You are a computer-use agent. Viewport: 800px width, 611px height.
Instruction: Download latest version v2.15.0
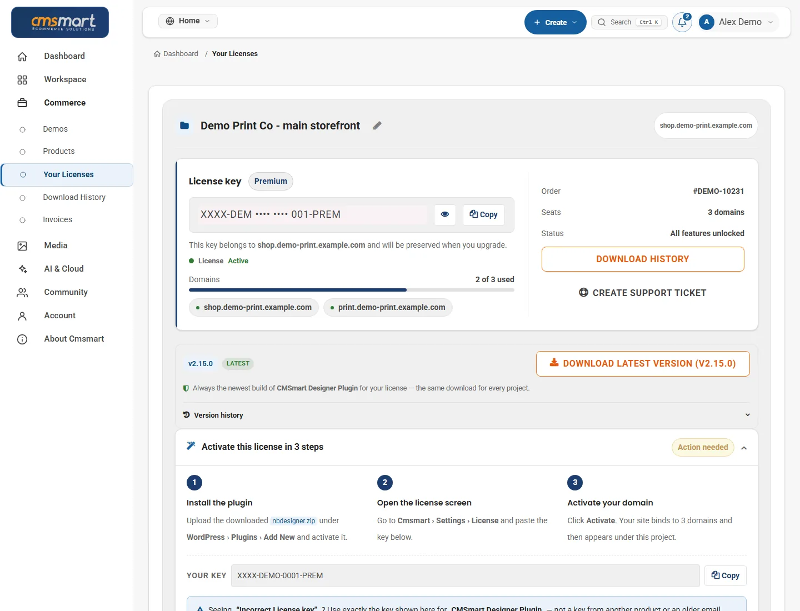(643, 364)
